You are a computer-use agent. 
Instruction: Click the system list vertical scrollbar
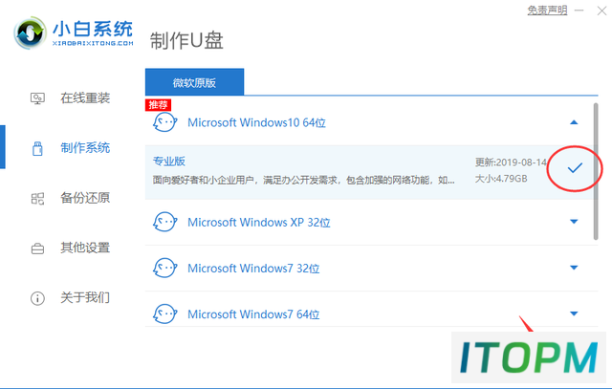point(596,172)
